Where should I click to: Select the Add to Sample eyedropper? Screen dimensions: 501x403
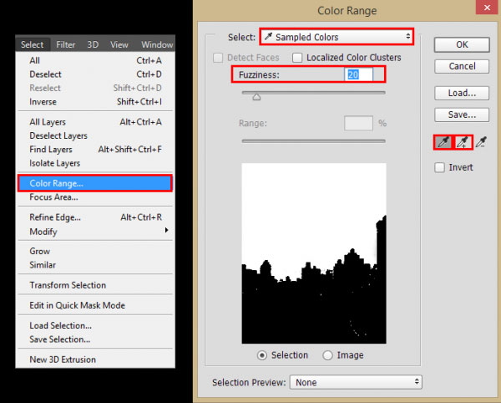click(x=463, y=142)
